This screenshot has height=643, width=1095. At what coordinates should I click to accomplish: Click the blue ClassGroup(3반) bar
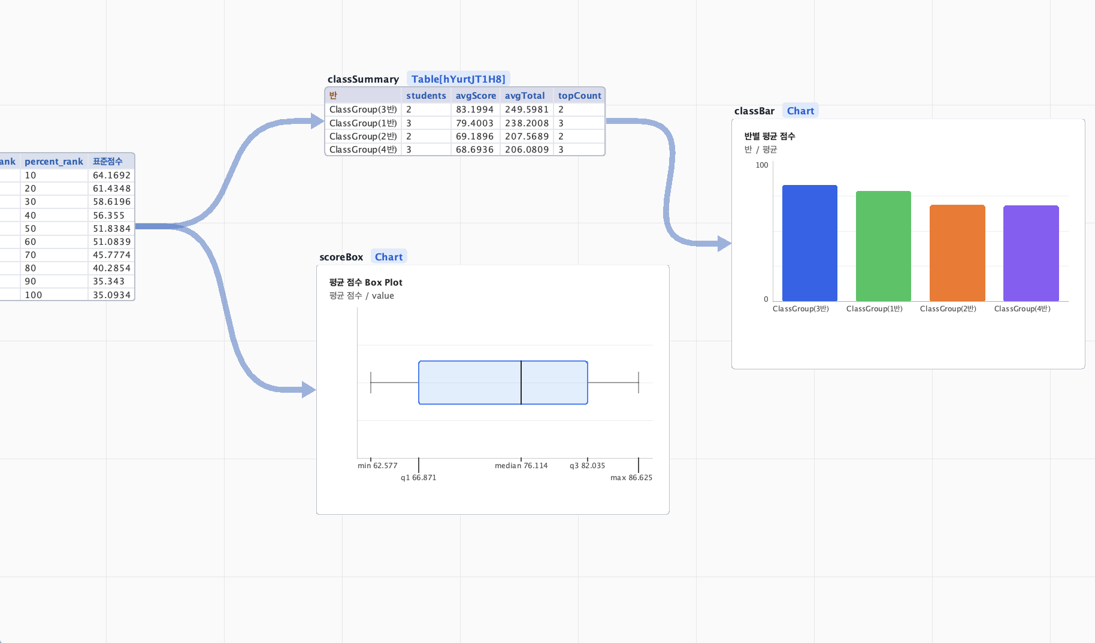810,243
